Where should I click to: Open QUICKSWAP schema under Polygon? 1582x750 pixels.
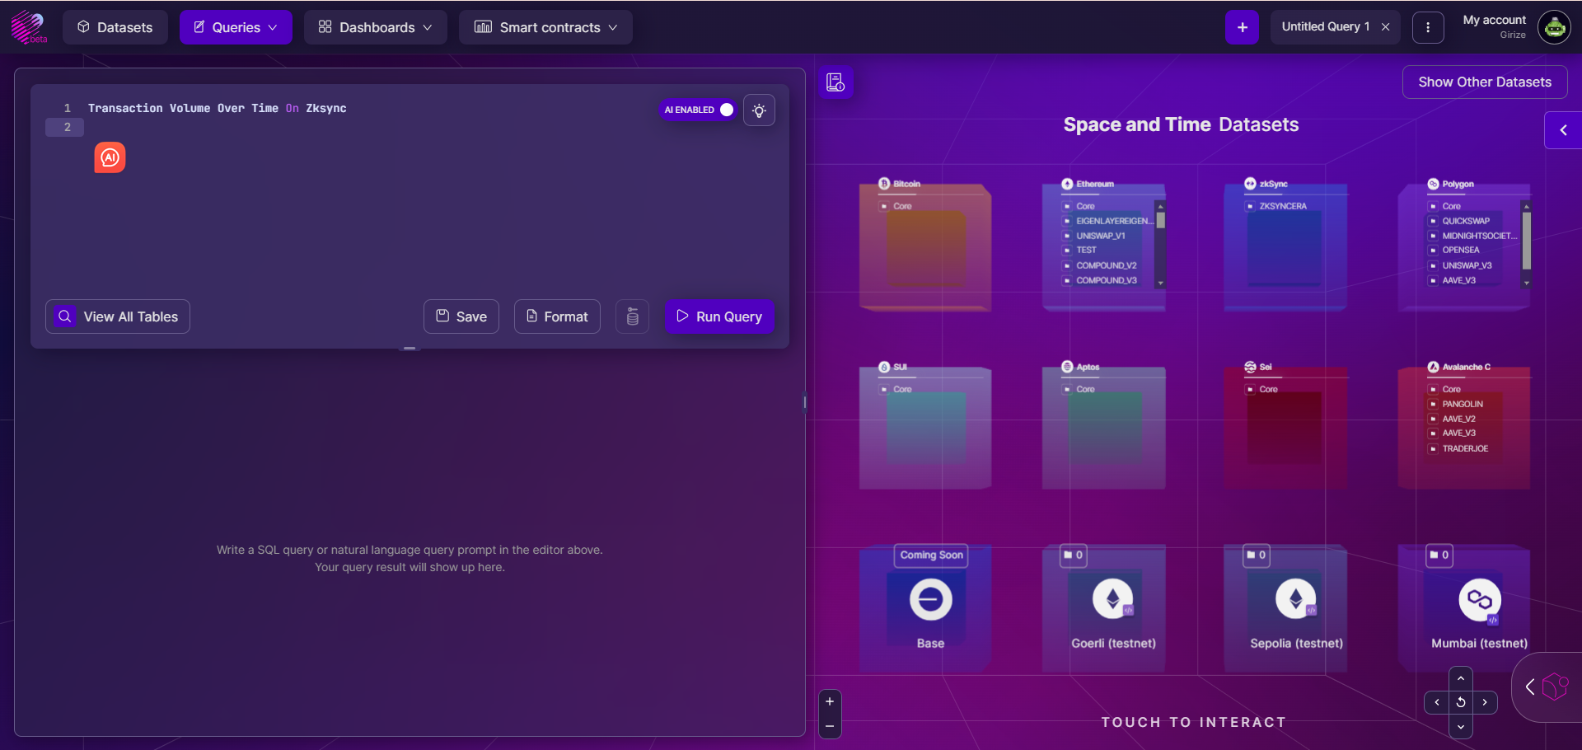[x=1460, y=221]
